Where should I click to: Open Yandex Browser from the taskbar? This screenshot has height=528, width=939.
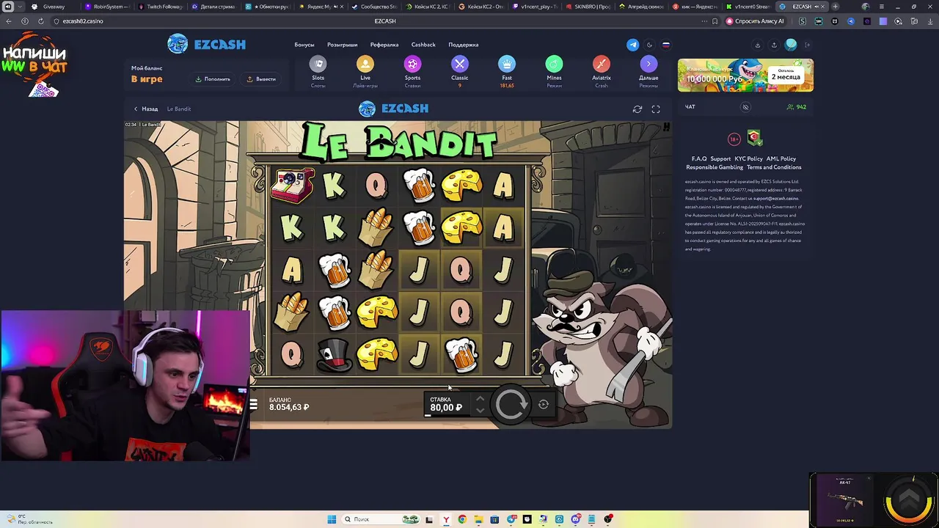[446, 519]
